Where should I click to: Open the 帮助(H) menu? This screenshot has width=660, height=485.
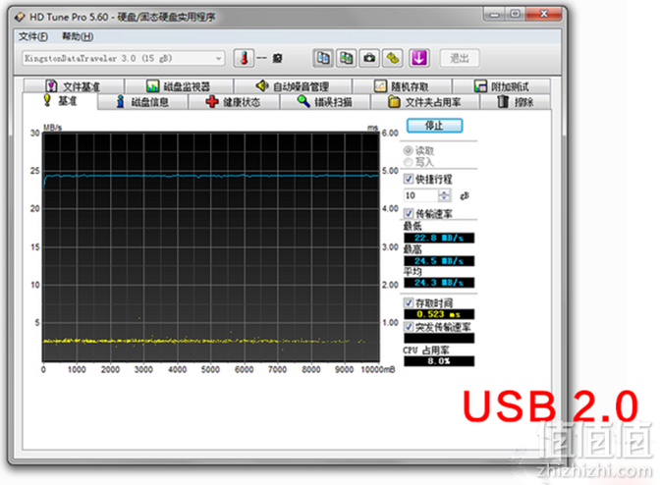pos(78,36)
